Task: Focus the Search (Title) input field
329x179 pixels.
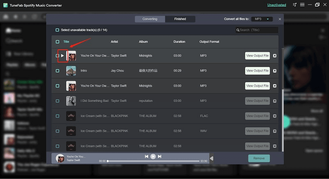Action: click(x=257, y=30)
